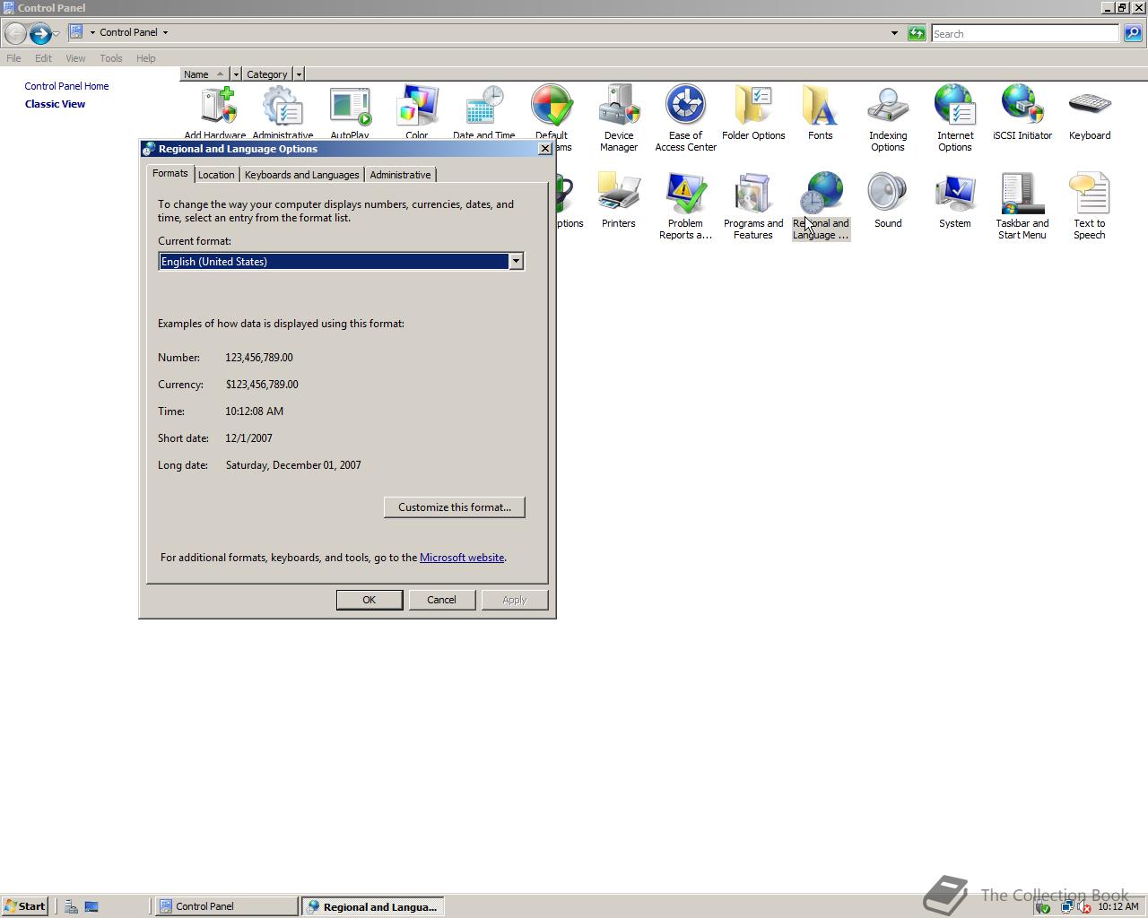Sort by Name column header

click(204, 74)
